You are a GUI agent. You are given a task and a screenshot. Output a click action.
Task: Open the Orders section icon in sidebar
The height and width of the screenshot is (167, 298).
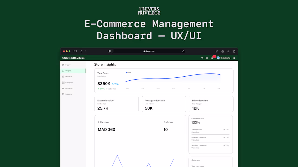[63, 65]
